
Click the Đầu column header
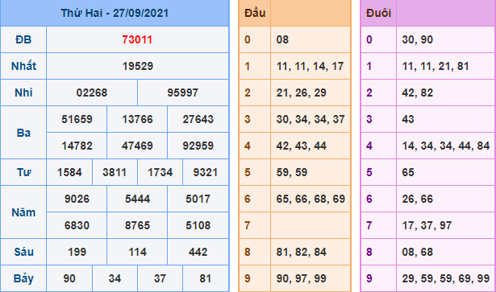(255, 13)
